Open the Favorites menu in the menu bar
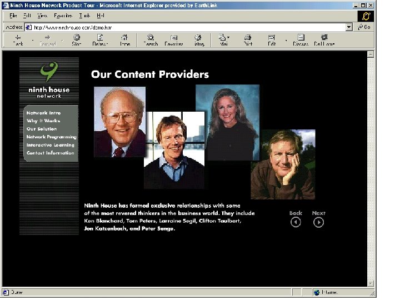 point(63,16)
